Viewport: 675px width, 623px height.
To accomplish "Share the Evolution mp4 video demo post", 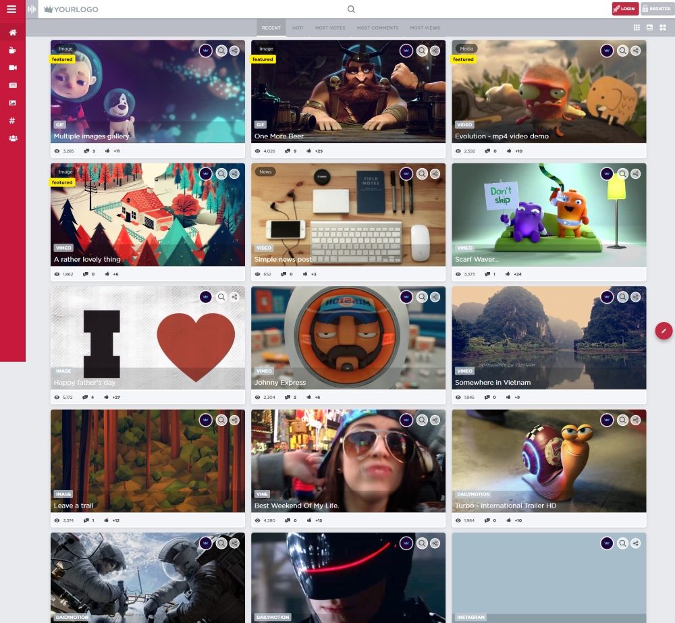I will [x=636, y=51].
